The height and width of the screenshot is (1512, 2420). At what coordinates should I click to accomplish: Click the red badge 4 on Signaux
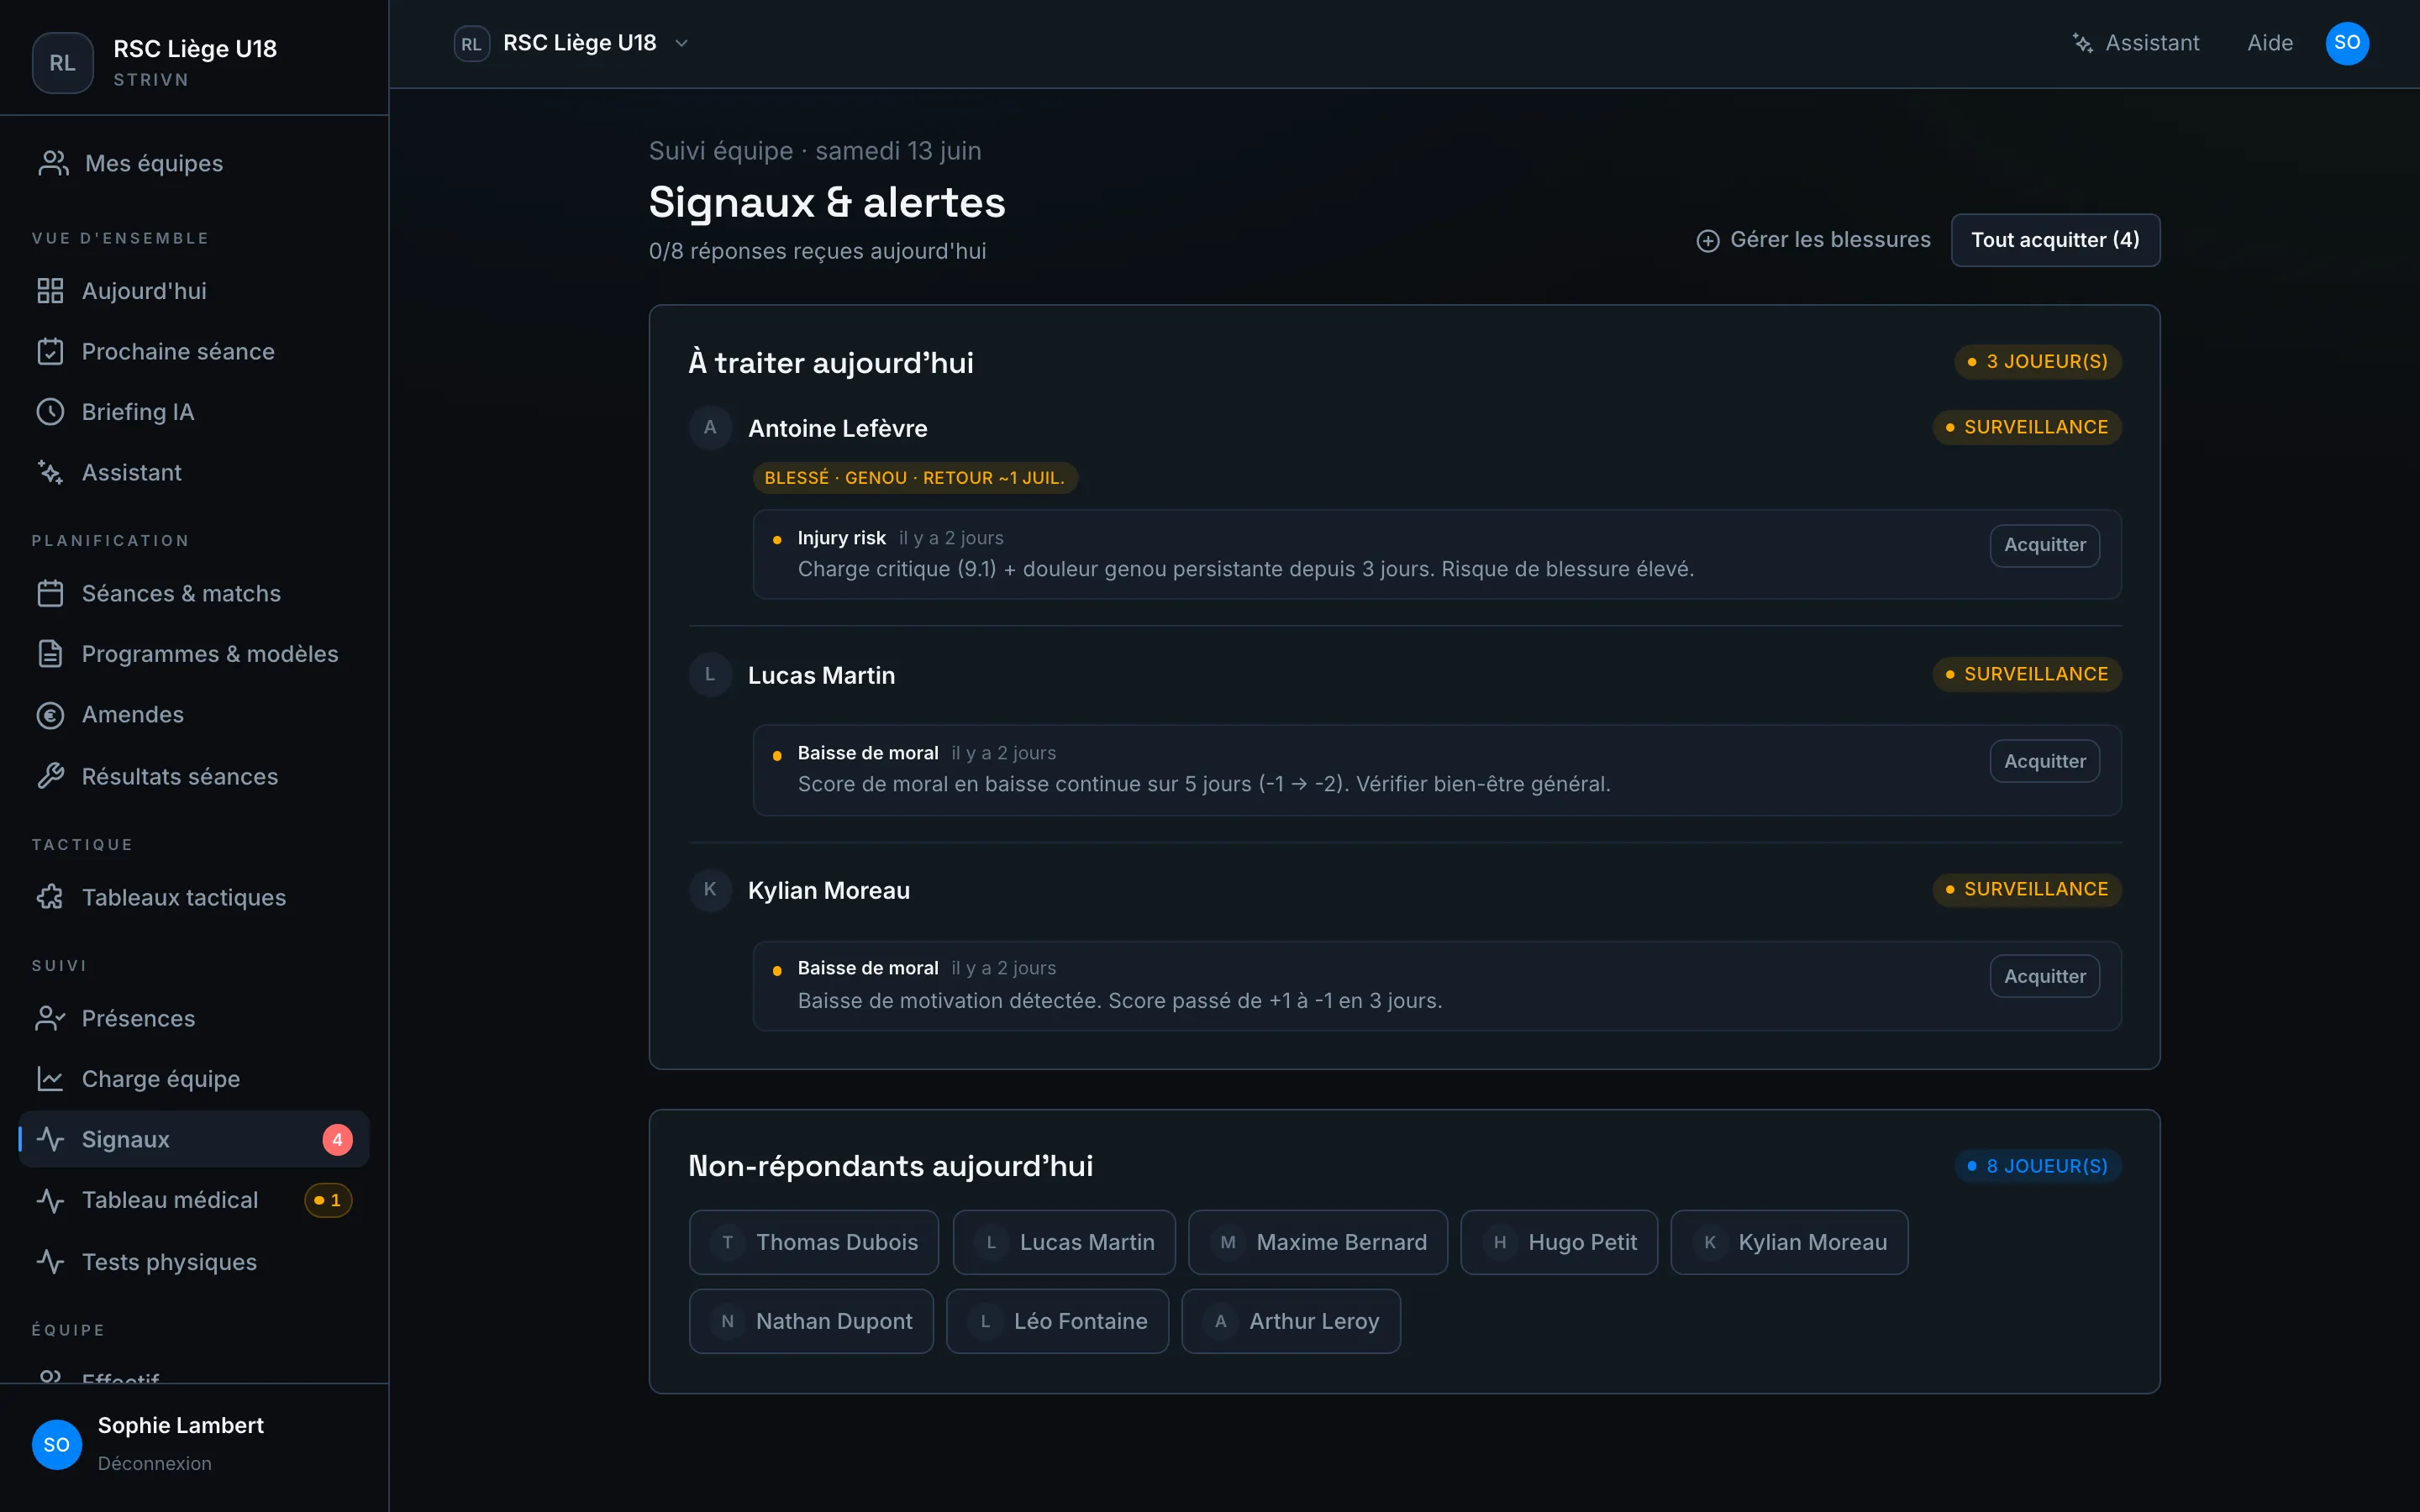pyautogui.click(x=337, y=1140)
